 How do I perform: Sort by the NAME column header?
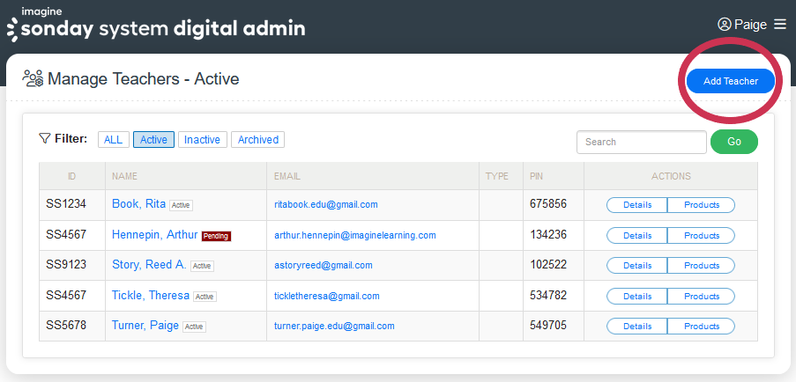pyautogui.click(x=124, y=176)
